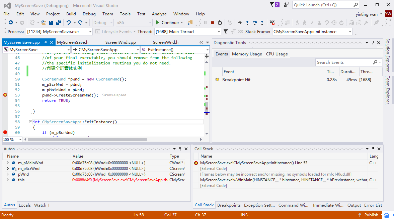
Task: Step Into the next statement
Action: pyautogui.click(x=247, y=23)
